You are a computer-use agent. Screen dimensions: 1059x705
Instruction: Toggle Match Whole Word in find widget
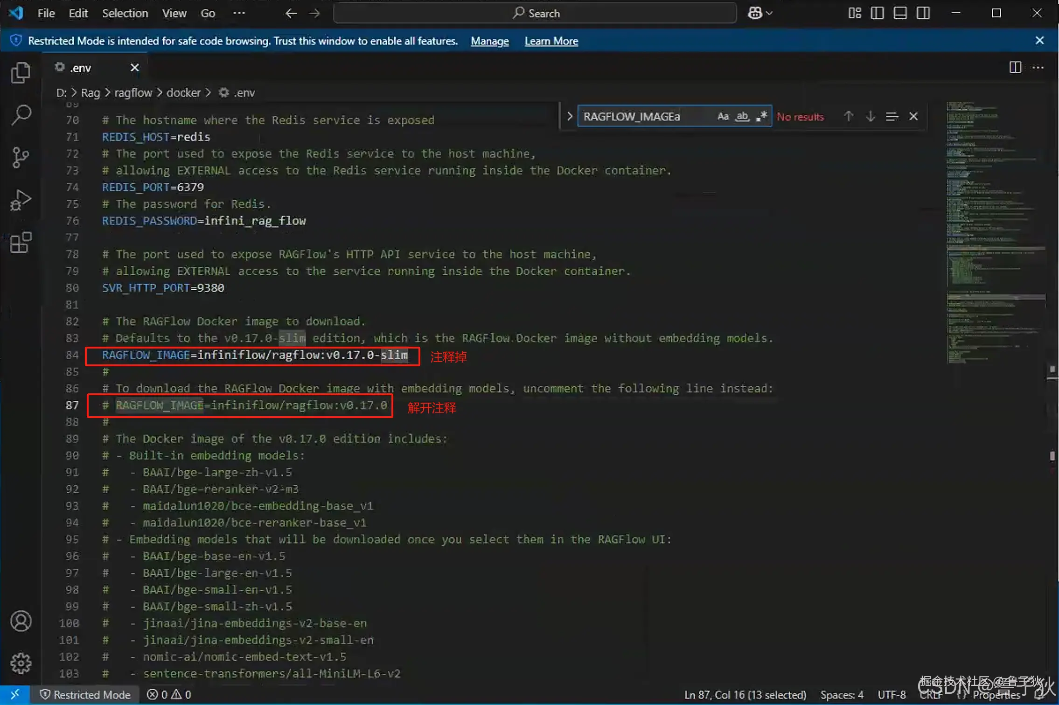742,117
